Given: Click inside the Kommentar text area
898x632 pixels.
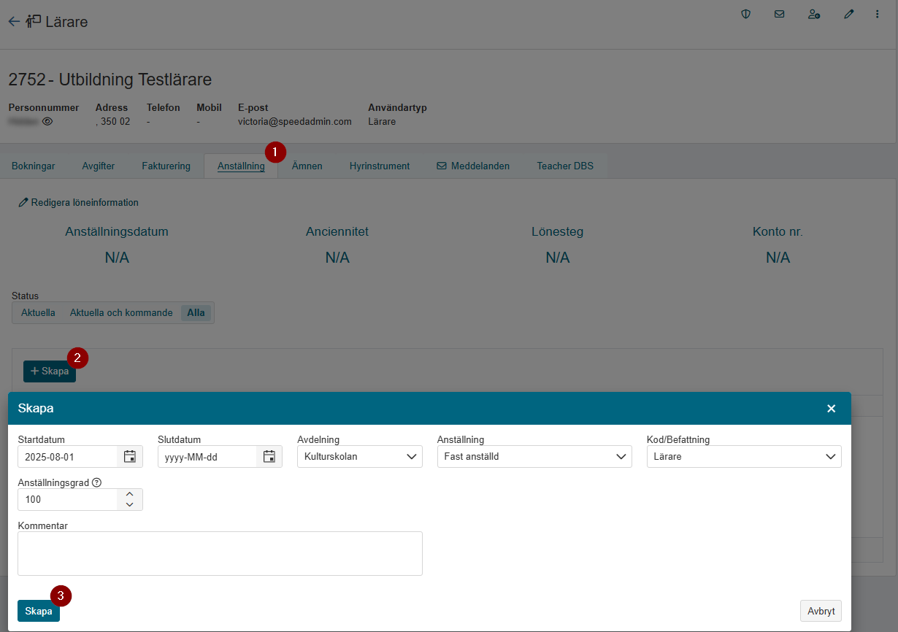Looking at the screenshot, I should click(x=220, y=553).
